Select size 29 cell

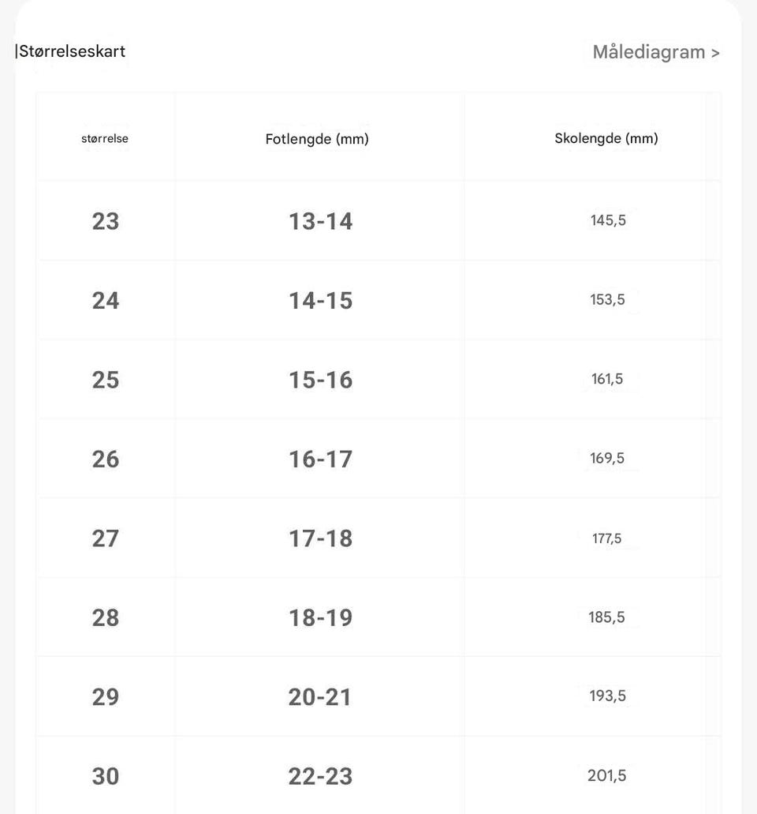point(105,697)
